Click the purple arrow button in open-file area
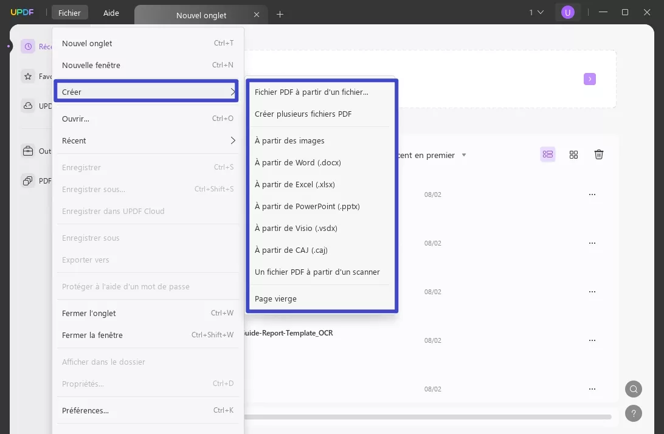Screen dimensions: 664x434 tap(589, 79)
